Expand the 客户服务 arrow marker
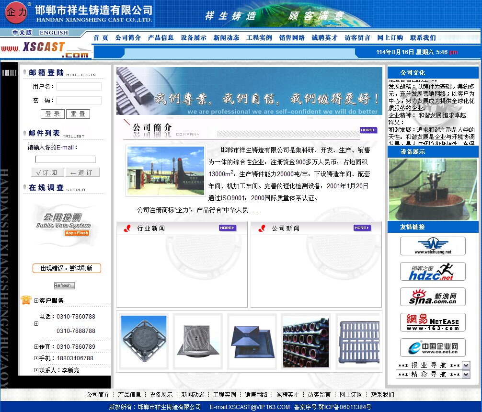The height and width of the screenshot is (412, 482). (36, 301)
